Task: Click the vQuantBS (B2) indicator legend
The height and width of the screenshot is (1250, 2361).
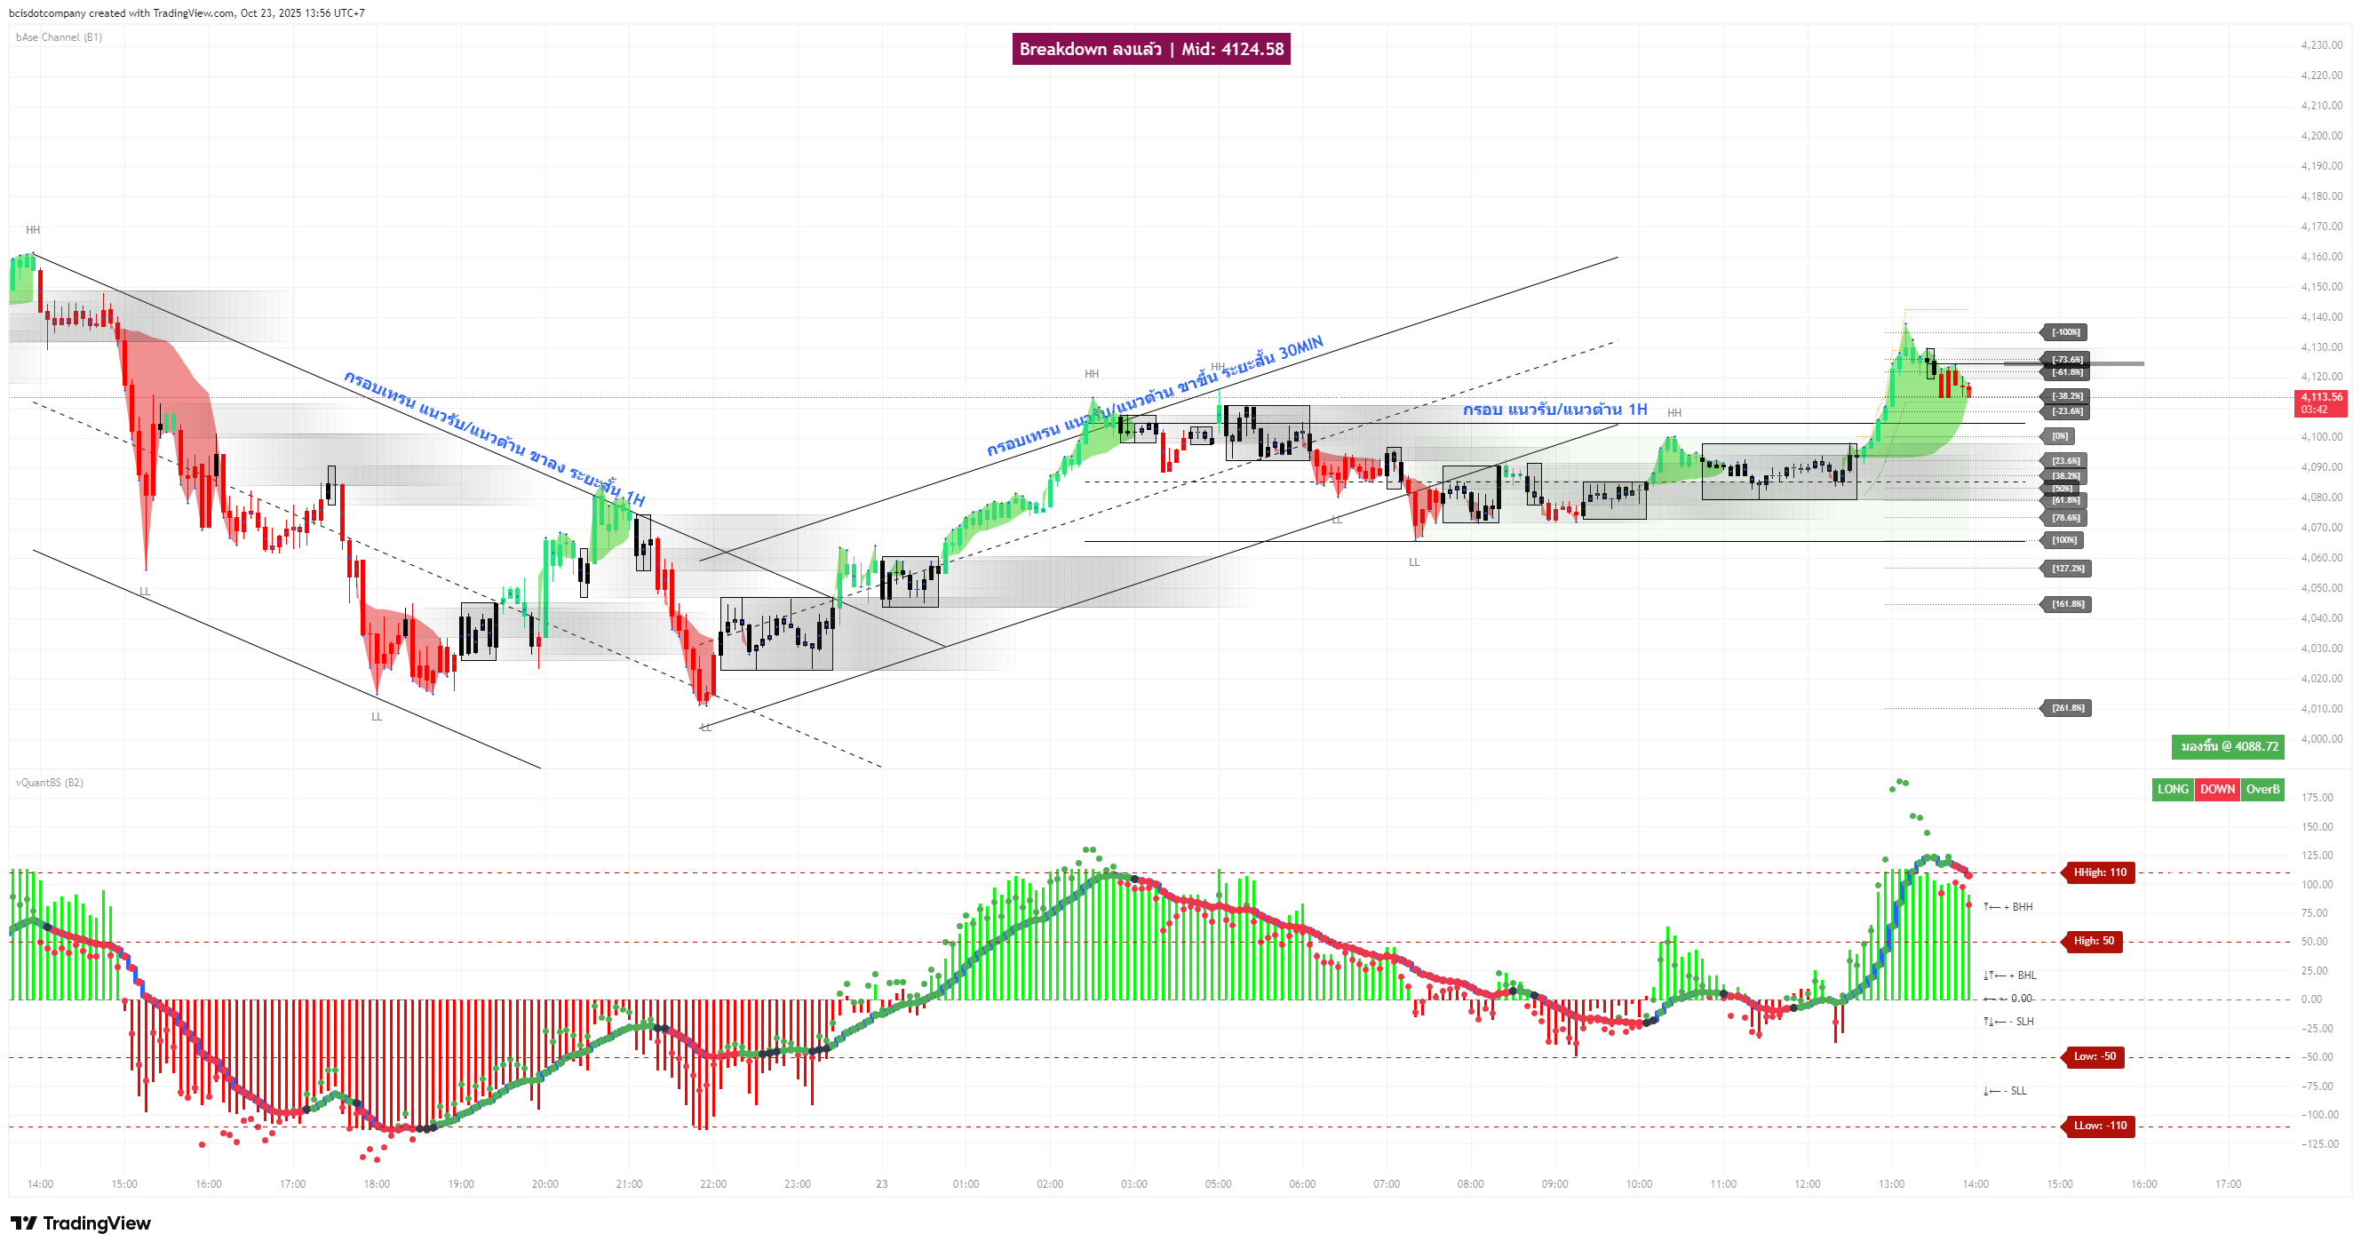Action: pos(50,783)
